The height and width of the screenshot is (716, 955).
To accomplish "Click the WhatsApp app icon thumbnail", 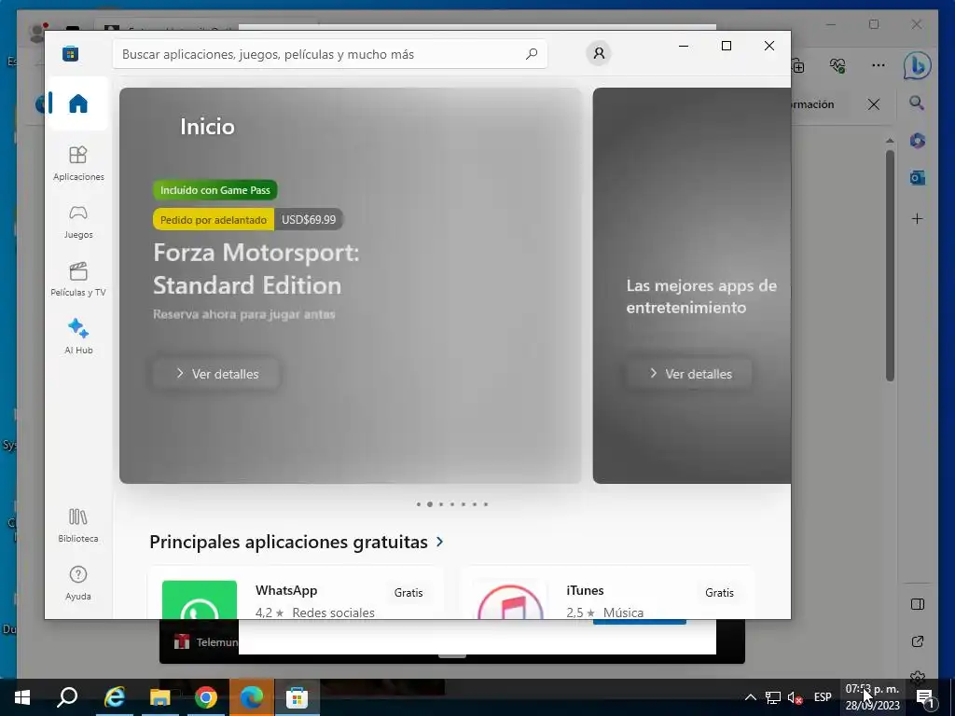I will tap(200, 599).
